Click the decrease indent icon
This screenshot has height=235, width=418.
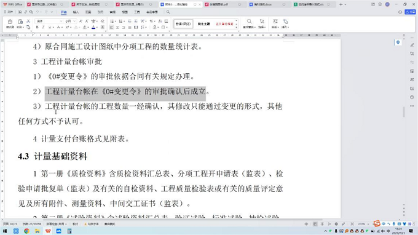click(130, 21)
